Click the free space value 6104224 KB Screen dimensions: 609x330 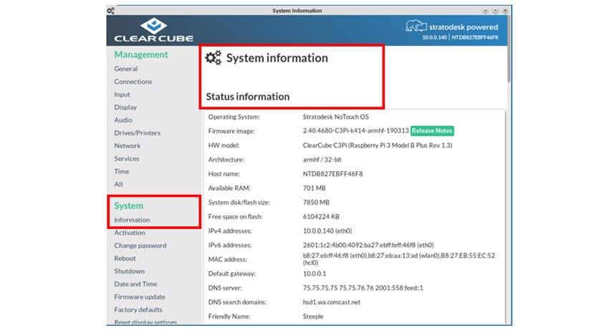pyautogui.click(x=321, y=217)
